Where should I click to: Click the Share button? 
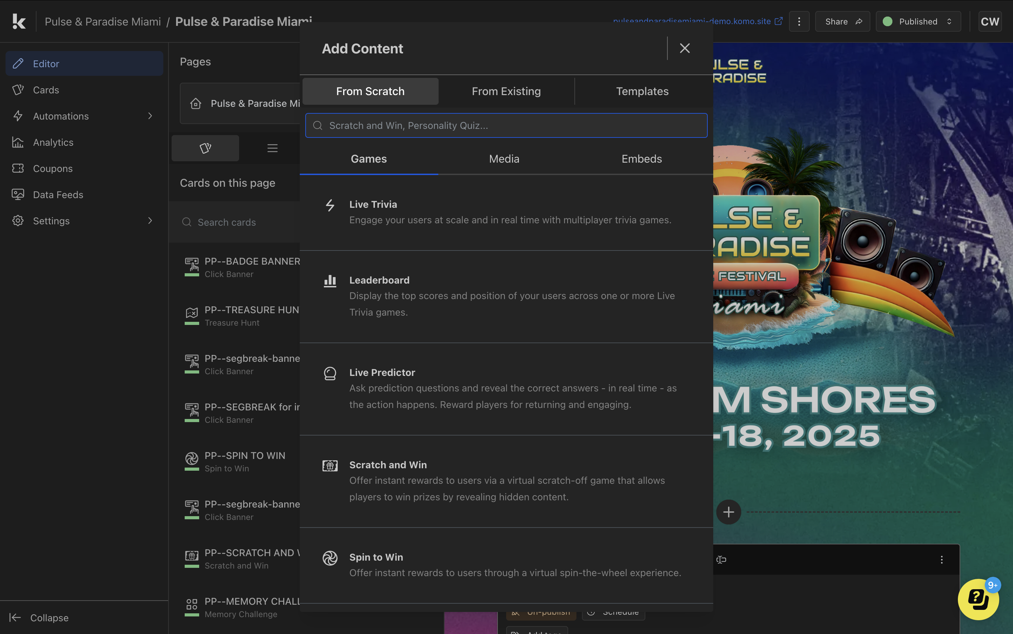coord(842,21)
